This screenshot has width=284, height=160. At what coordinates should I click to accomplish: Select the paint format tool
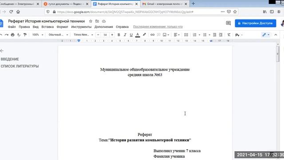tap(25, 35)
